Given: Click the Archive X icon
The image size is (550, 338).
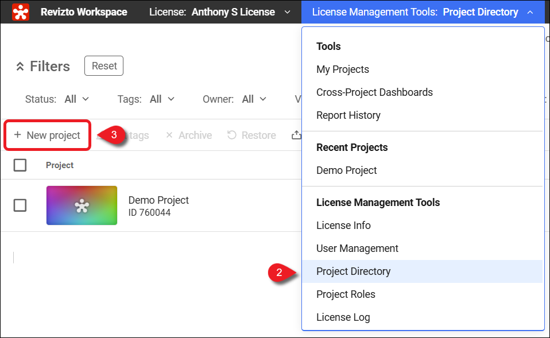Looking at the screenshot, I should pos(169,135).
